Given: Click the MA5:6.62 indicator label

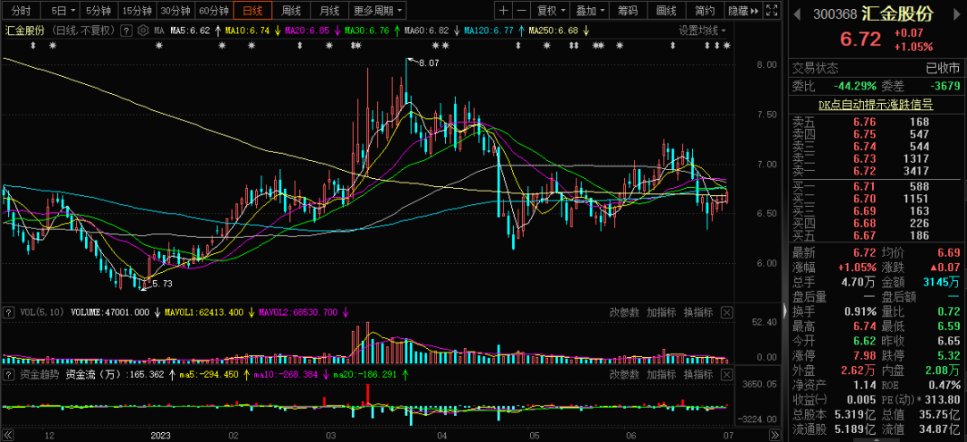Looking at the screenshot, I should (x=190, y=30).
